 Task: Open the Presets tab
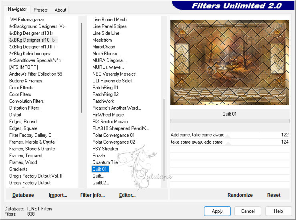tap(40, 10)
